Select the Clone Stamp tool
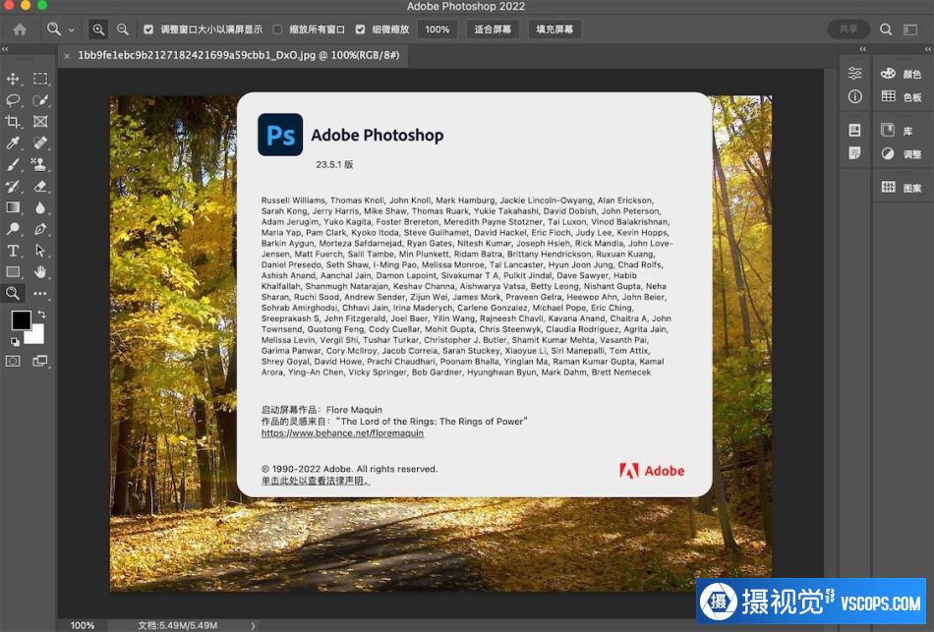Image resolution: width=934 pixels, height=632 pixels. [40, 164]
